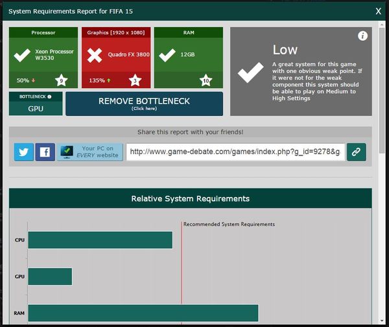Screen dimensions: 389x327
Task: Click monitor icon on Your PC banner
Action: pyautogui.click(x=67, y=152)
